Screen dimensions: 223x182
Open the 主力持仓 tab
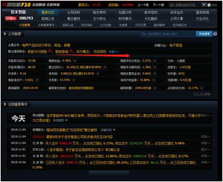click(x=99, y=19)
